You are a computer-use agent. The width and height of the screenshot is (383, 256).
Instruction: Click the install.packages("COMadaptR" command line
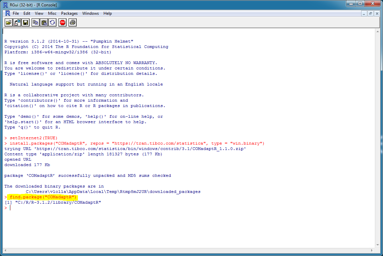click(137, 143)
